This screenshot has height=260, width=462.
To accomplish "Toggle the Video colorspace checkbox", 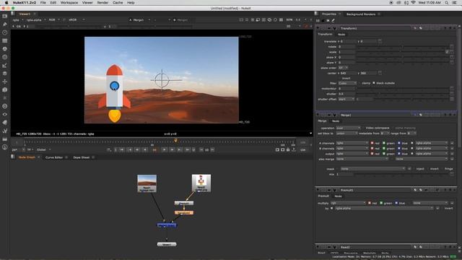I will (363, 128).
